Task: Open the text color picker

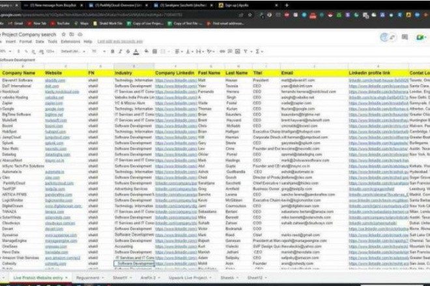Action: pyautogui.click(x=136, y=51)
